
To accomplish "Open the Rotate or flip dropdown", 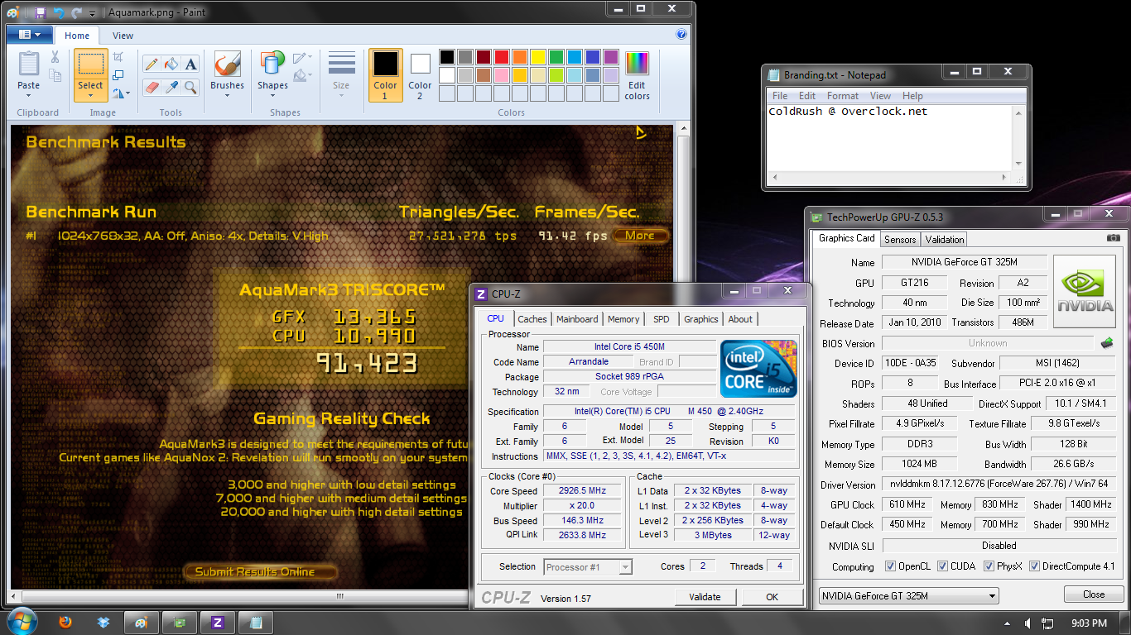I will pyautogui.click(x=122, y=93).
